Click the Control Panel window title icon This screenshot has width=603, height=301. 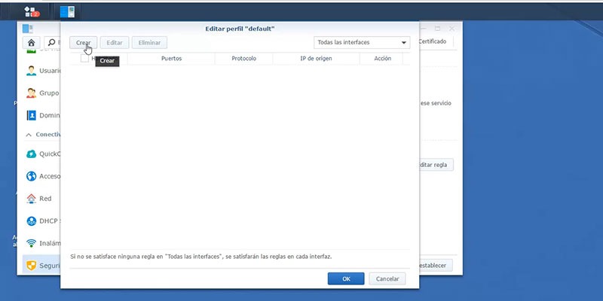tap(27, 29)
